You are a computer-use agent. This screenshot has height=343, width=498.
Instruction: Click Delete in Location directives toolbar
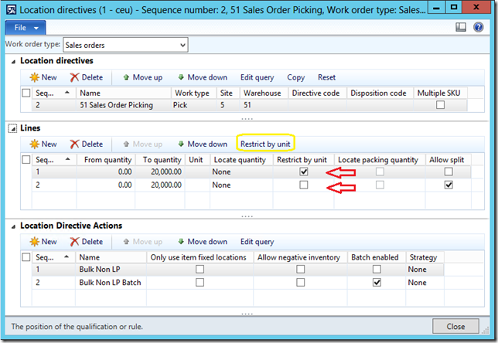click(86, 77)
